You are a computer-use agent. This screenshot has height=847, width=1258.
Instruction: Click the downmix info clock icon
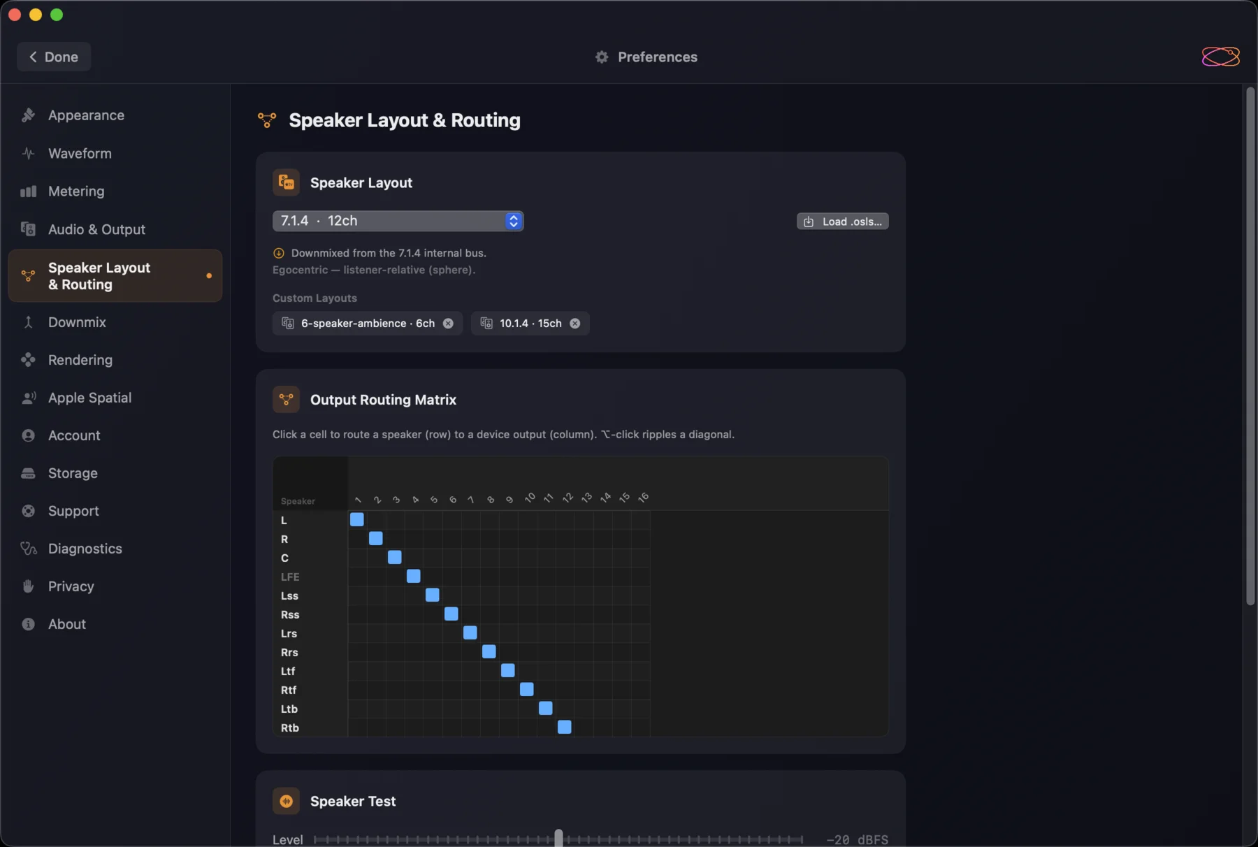279,253
